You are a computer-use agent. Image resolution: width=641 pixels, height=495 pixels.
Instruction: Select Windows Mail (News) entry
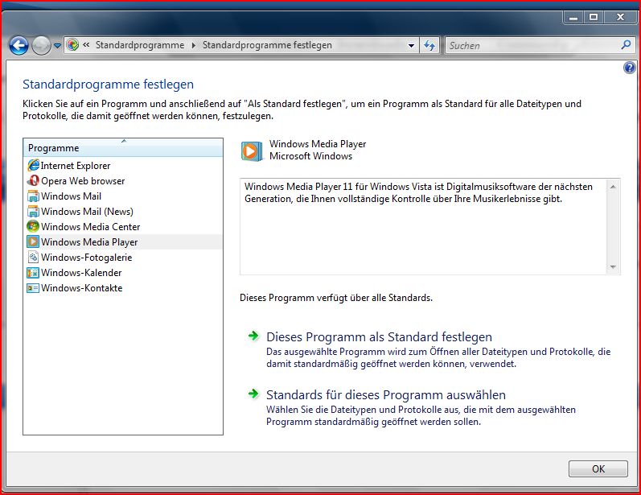(87, 212)
